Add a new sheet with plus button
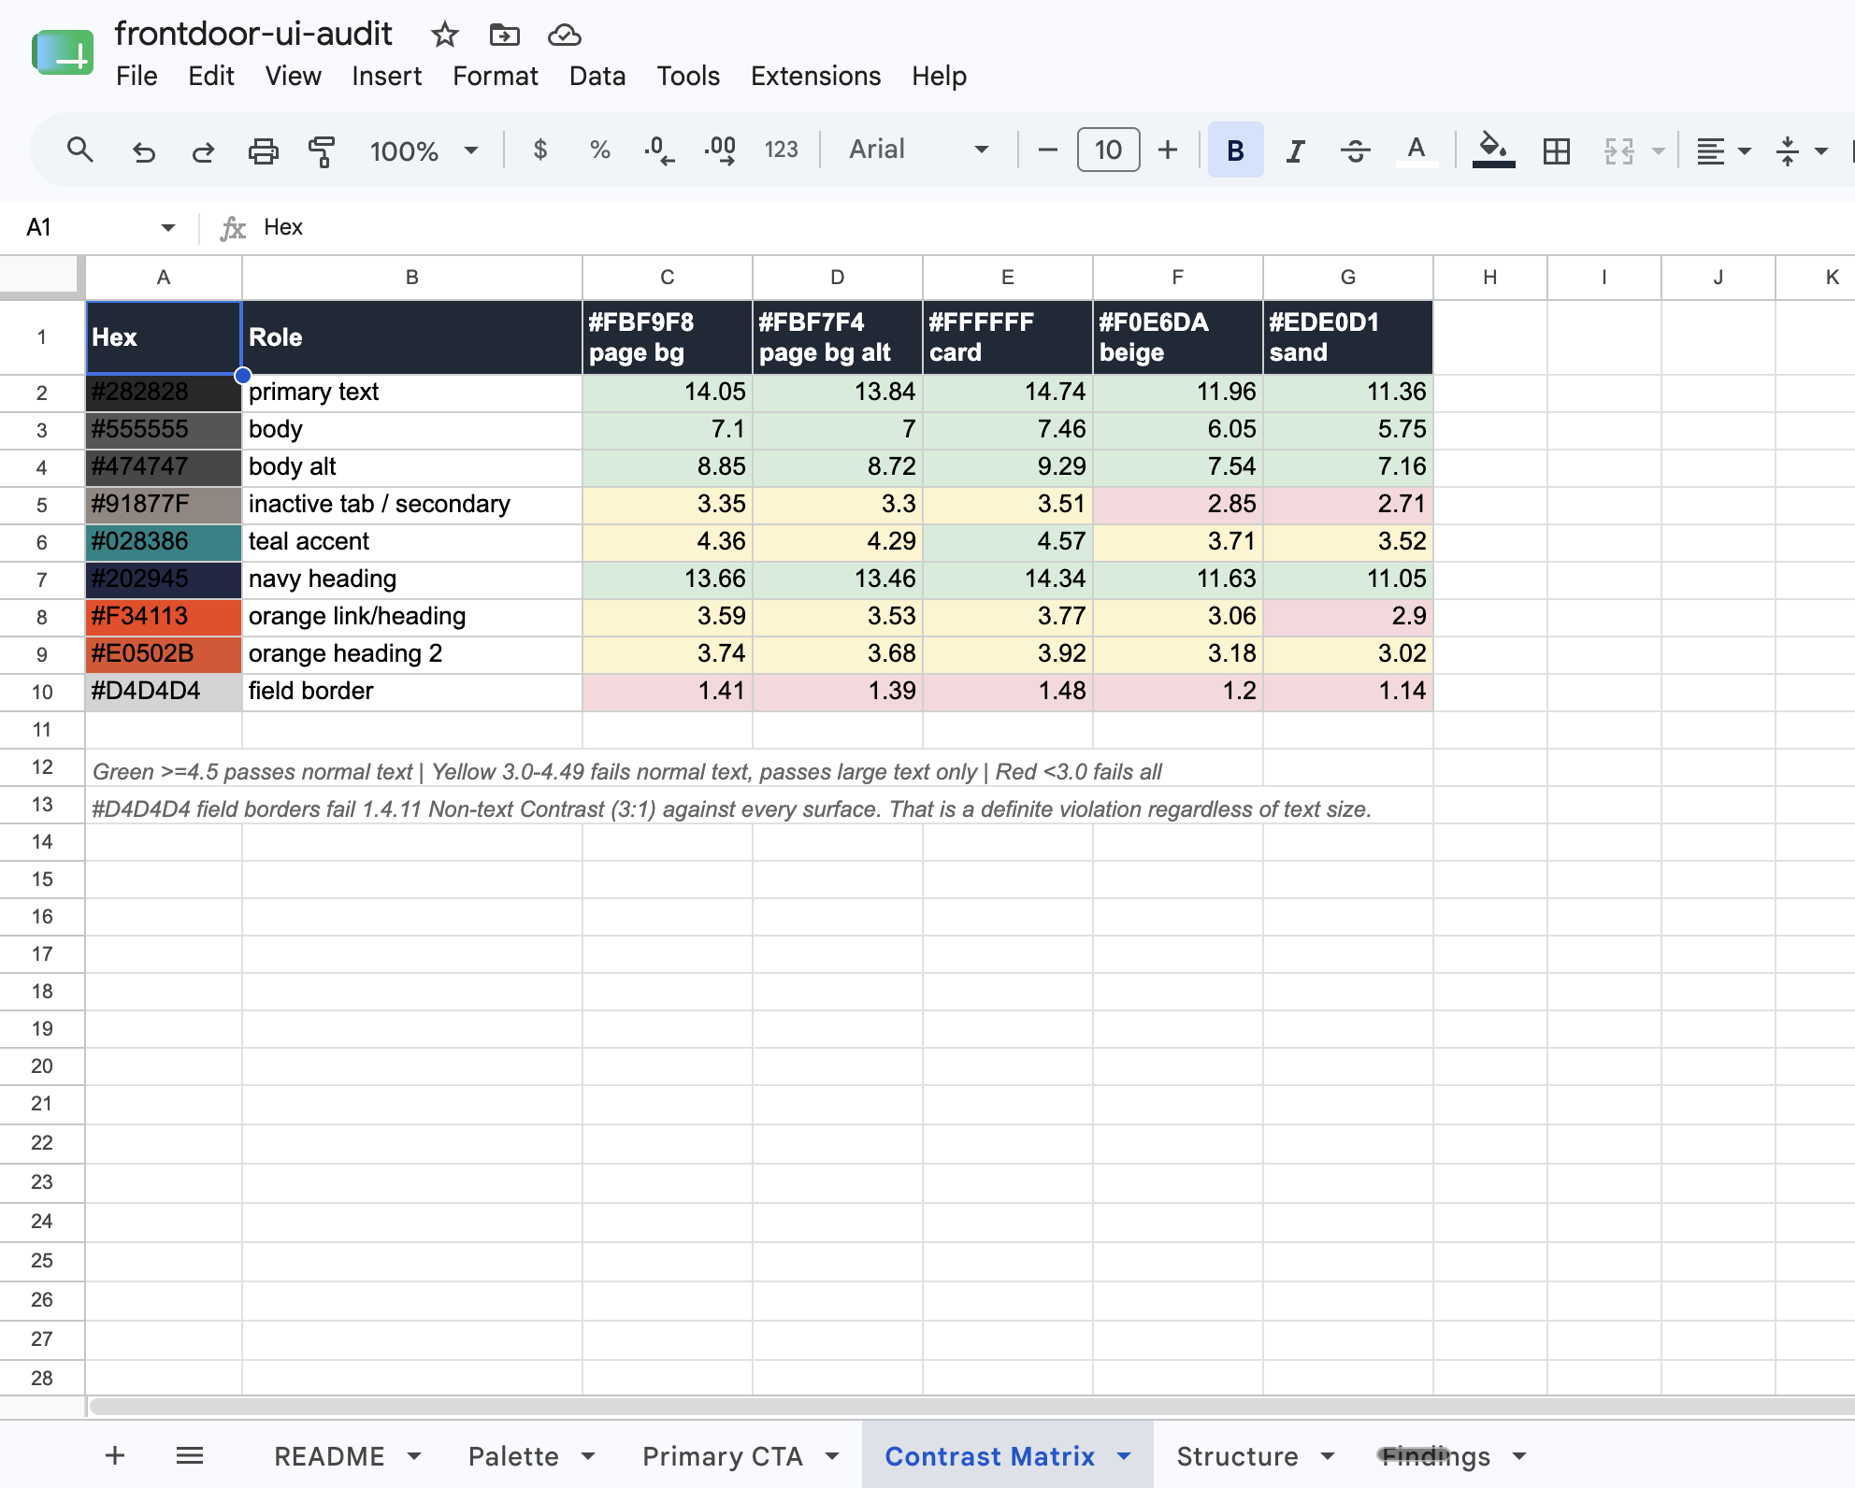 [115, 1455]
